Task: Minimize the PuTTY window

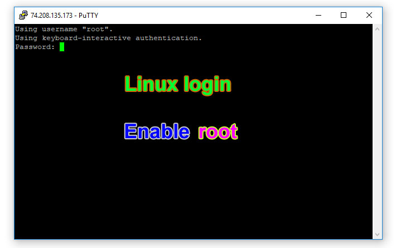Action: click(318, 15)
